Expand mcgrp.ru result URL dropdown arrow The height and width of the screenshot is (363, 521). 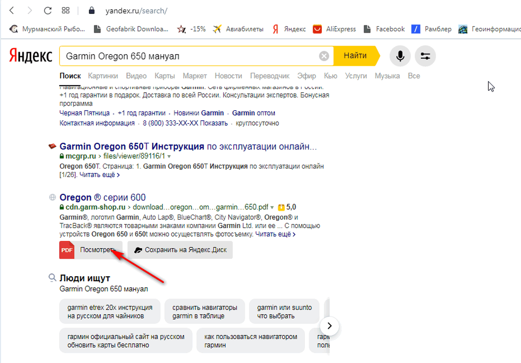[169, 156]
